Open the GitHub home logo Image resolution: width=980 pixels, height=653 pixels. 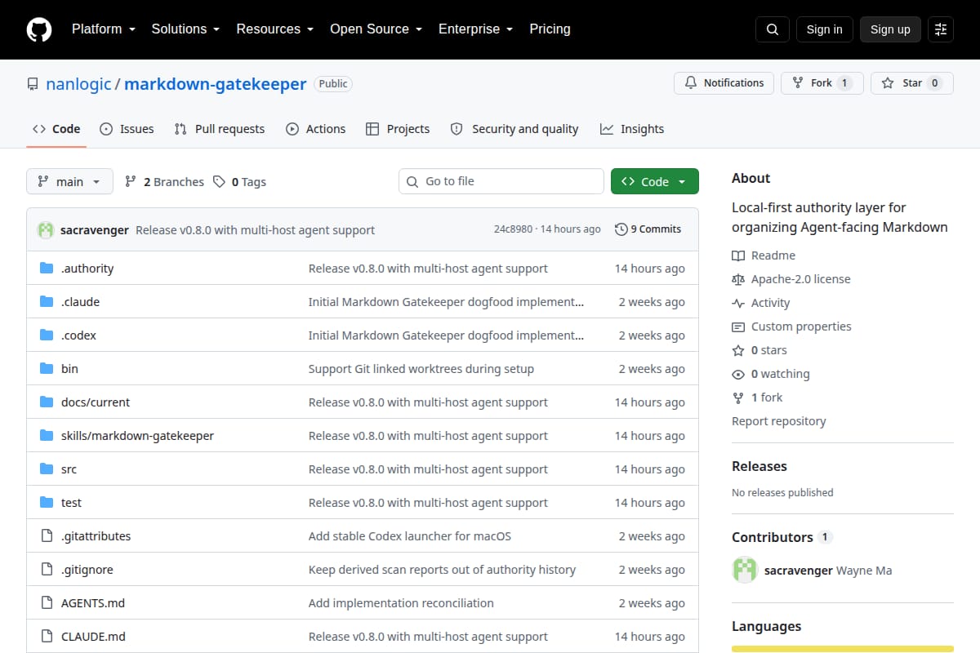coord(39,29)
